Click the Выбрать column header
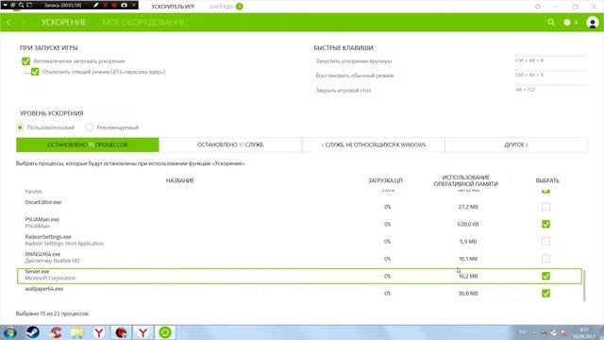The image size is (604, 340). (x=547, y=180)
